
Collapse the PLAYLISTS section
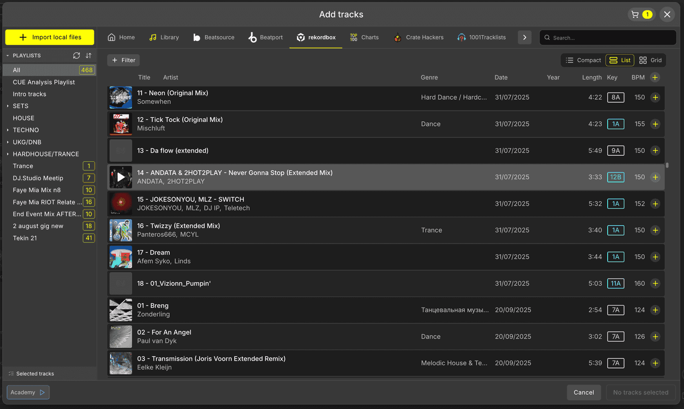pyautogui.click(x=7, y=55)
